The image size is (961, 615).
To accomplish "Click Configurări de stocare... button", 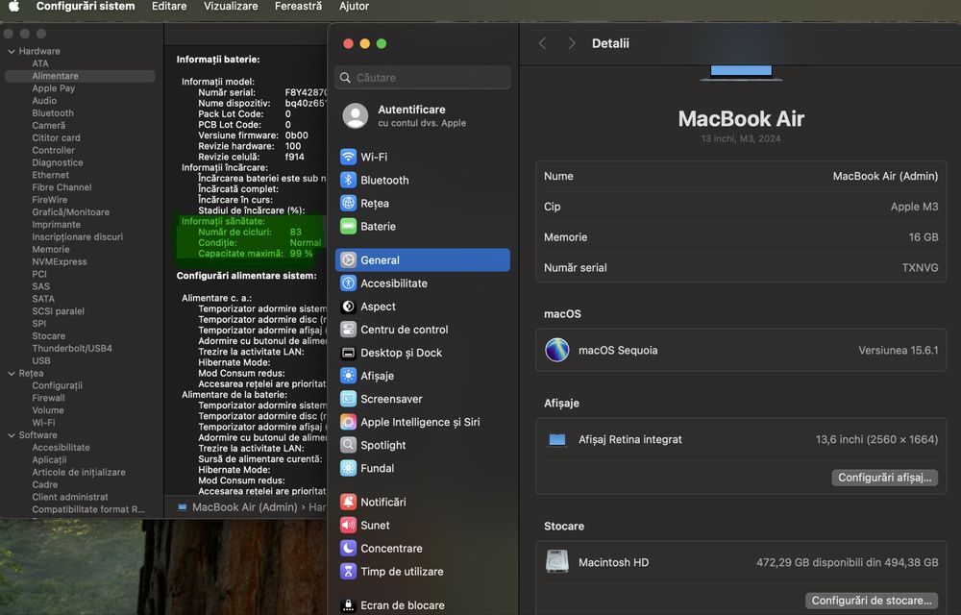I will point(872,601).
